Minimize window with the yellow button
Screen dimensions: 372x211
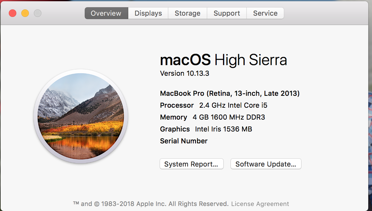[25, 13]
